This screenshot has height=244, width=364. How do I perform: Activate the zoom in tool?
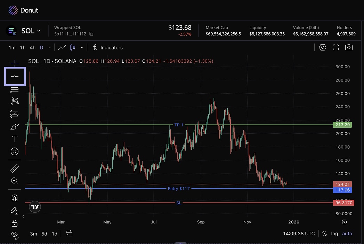[15, 181]
